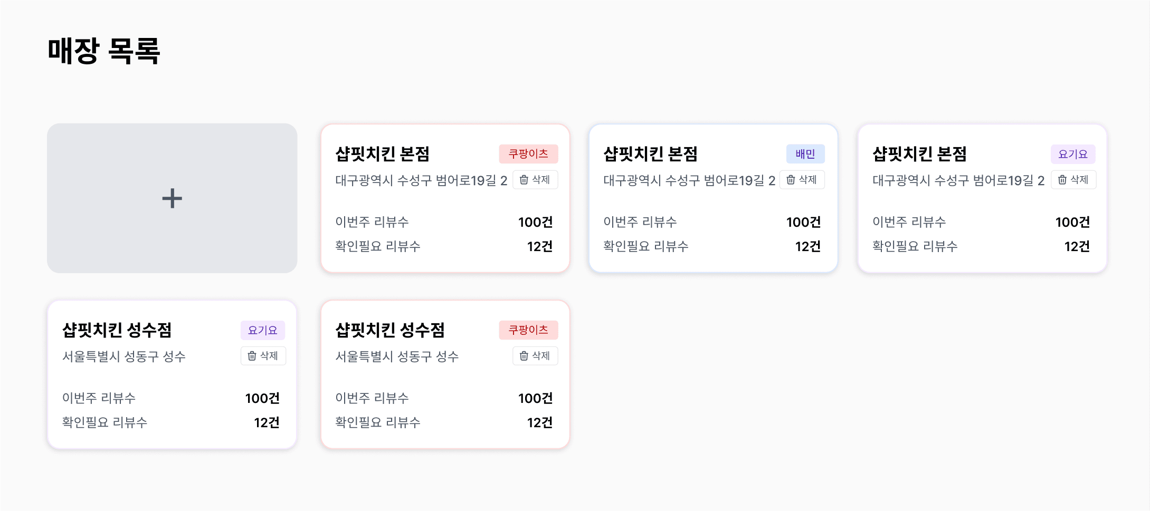Click the 삭제 button on 요기요 성수점 card
Viewport: 1150px width, 511px height.
(x=263, y=356)
